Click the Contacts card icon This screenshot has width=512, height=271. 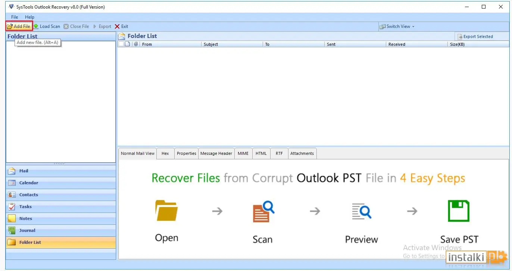[x=12, y=195]
